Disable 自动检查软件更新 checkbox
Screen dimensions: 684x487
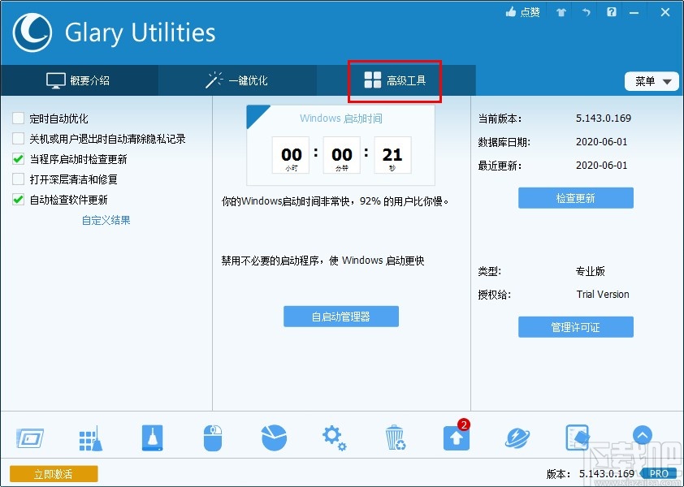(x=18, y=199)
